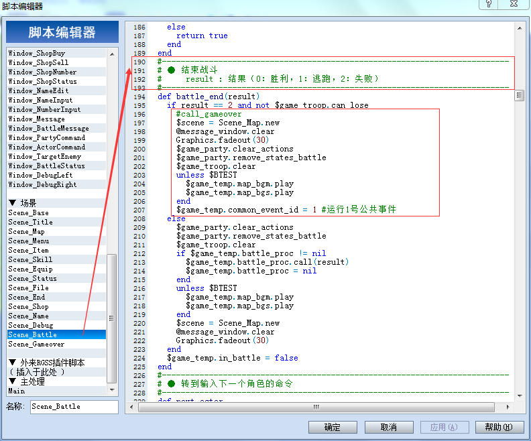Click the help question mark title button
The image size is (531, 441).
pos(489,4)
